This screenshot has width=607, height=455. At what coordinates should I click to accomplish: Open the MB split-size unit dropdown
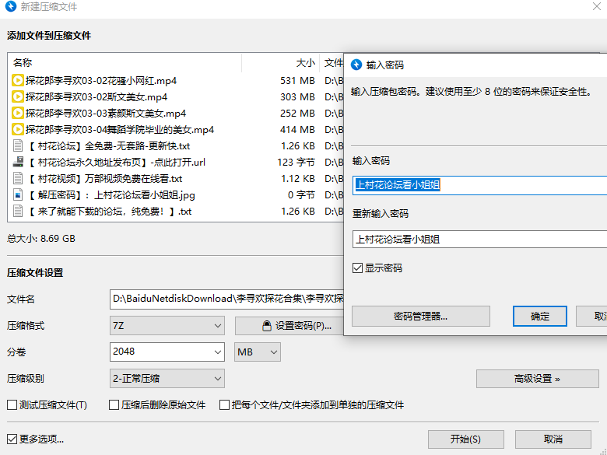(x=258, y=352)
